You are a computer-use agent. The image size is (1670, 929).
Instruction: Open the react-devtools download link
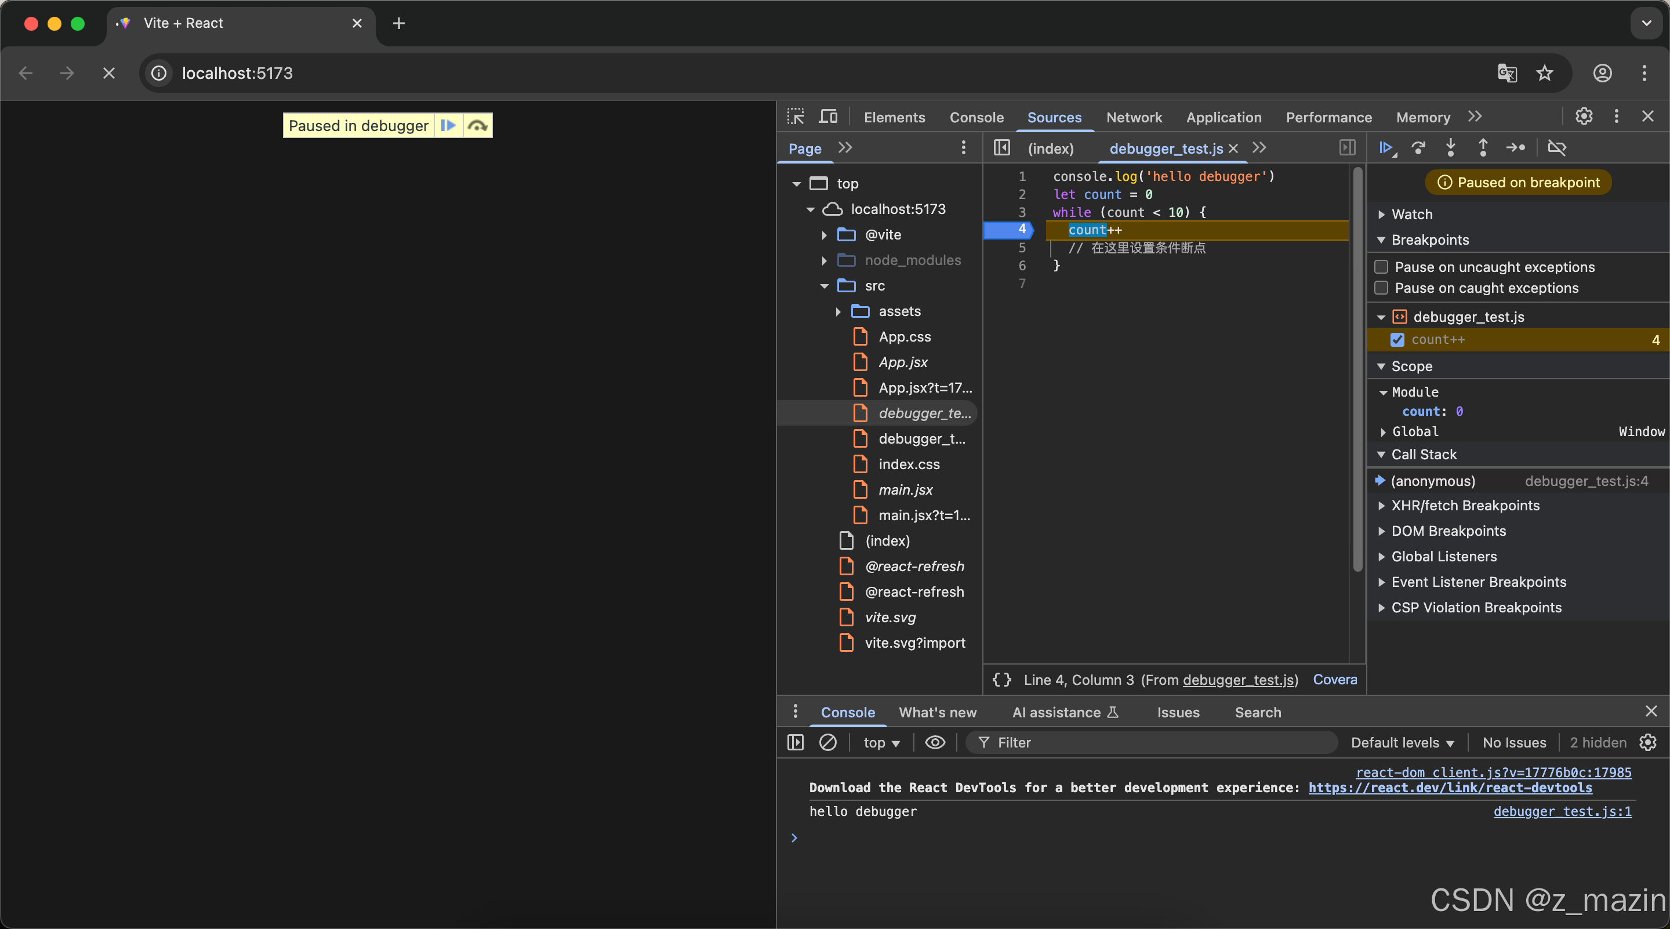pyautogui.click(x=1450, y=788)
